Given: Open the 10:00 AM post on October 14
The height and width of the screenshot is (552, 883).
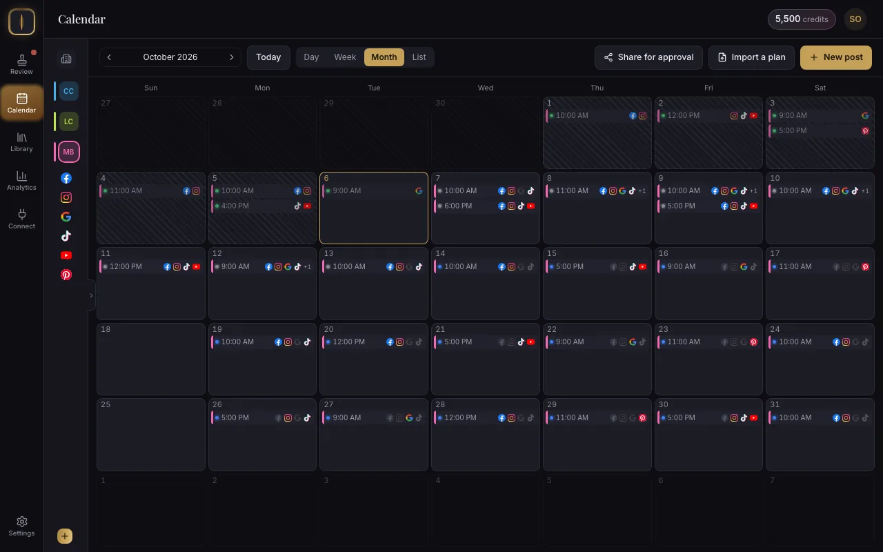Looking at the screenshot, I should point(486,267).
